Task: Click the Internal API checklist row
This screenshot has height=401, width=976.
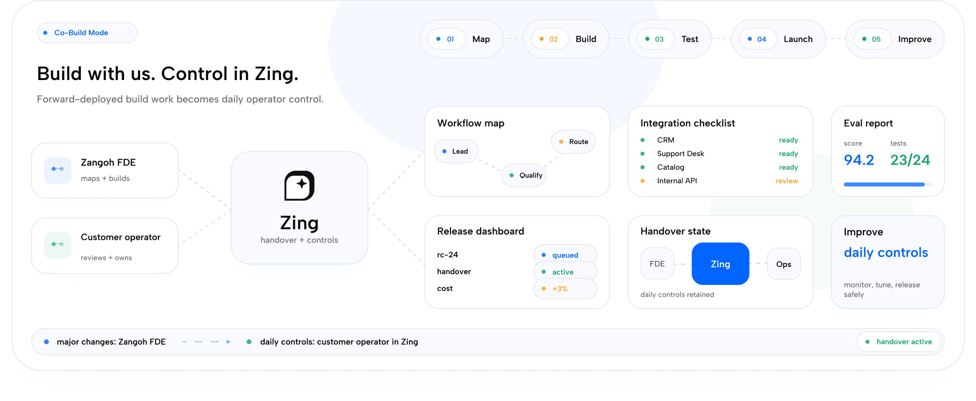Action: click(719, 181)
